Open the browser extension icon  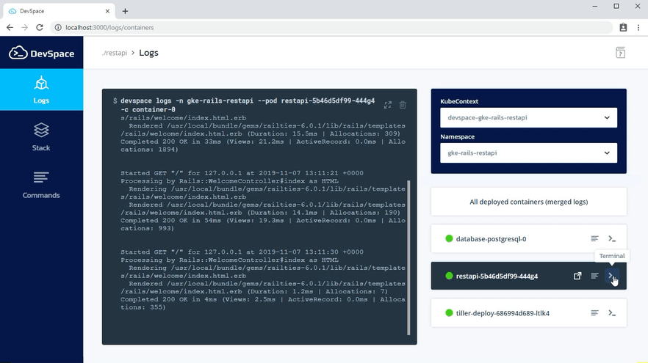coord(623,27)
